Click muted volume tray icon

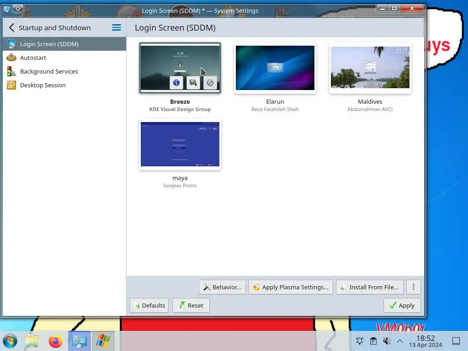(387, 341)
